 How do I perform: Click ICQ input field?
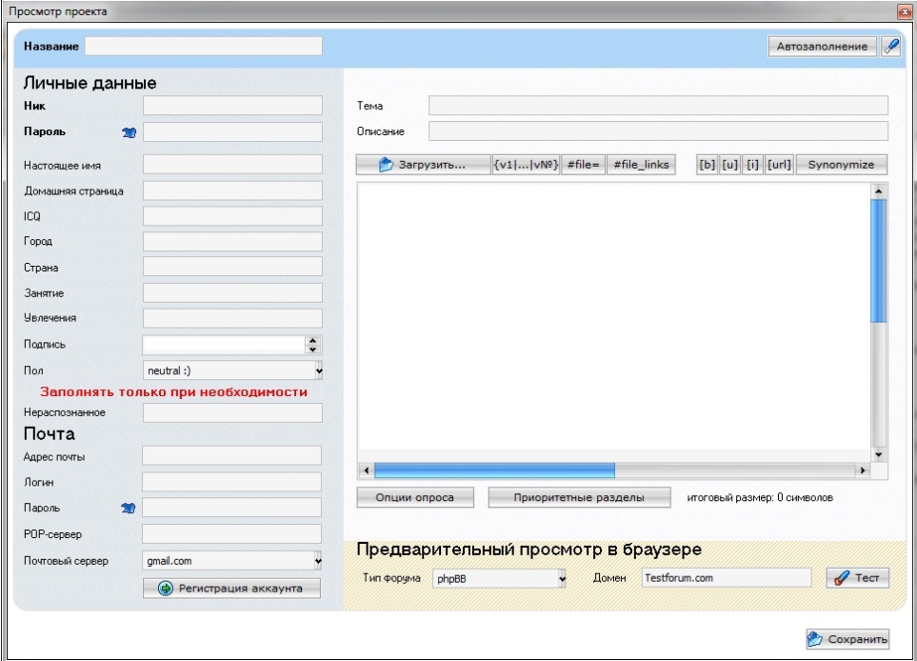pyautogui.click(x=232, y=216)
